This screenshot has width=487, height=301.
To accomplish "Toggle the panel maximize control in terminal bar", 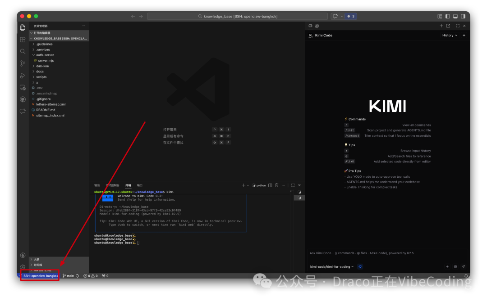I will [x=293, y=185].
